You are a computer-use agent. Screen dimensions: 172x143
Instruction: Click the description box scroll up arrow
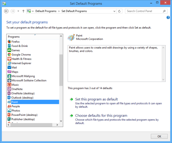163,48
